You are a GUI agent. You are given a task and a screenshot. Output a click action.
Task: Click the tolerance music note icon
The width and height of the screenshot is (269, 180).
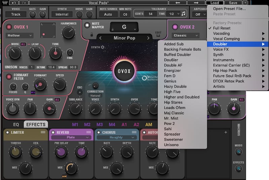tap(183, 14)
